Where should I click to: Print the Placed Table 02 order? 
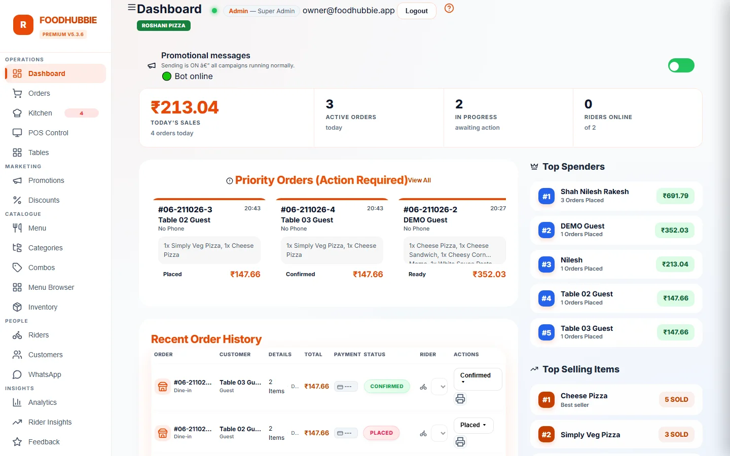pyautogui.click(x=460, y=442)
